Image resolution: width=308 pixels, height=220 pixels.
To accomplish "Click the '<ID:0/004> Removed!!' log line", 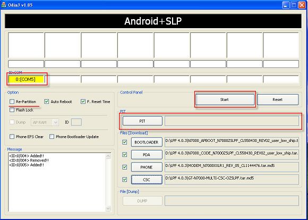I will coord(29,160).
